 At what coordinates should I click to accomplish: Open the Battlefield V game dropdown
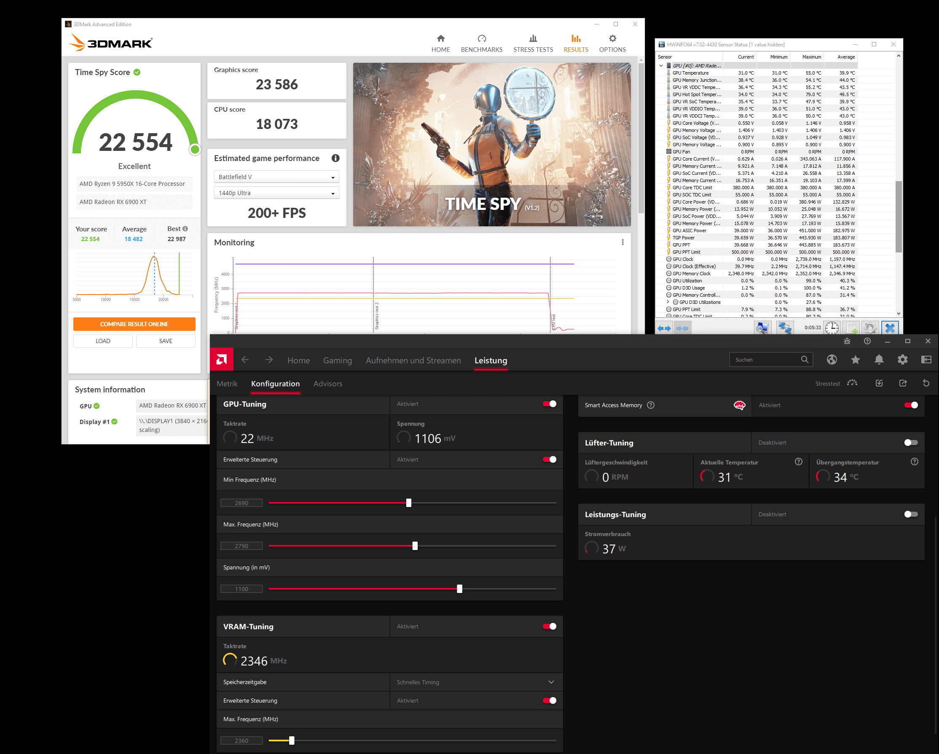pos(276,177)
